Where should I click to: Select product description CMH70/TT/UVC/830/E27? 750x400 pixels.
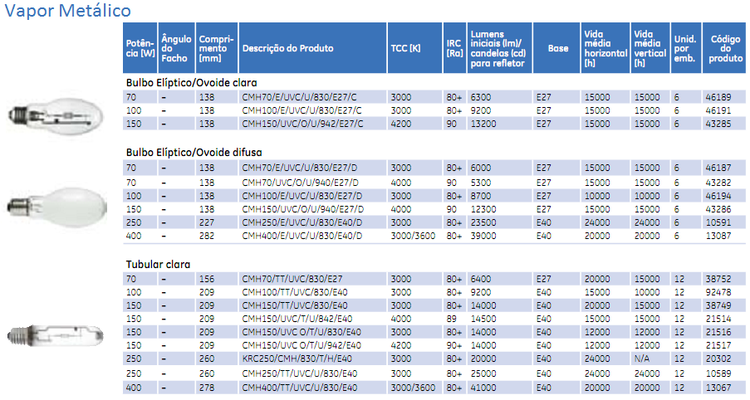(292, 279)
